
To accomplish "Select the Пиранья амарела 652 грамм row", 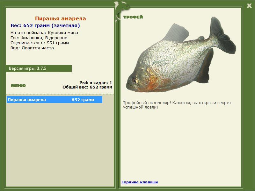I will 54,100.
